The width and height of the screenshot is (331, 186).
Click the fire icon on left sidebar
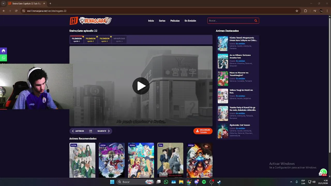tap(3, 51)
